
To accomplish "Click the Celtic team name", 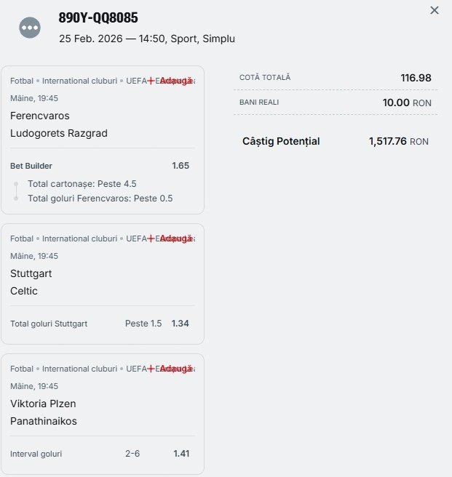I will [24, 291].
